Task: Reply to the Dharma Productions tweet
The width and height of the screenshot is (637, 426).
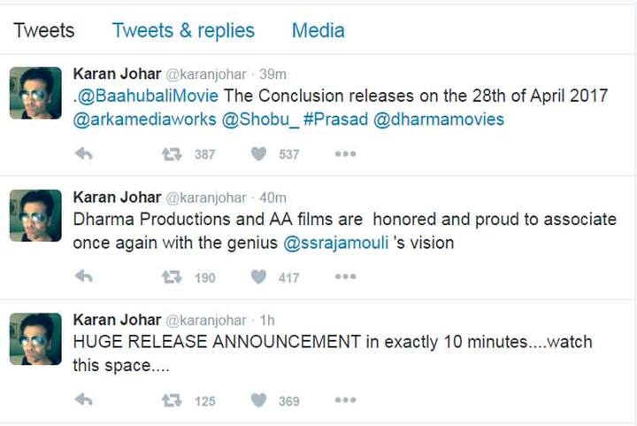Action: coord(84,277)
